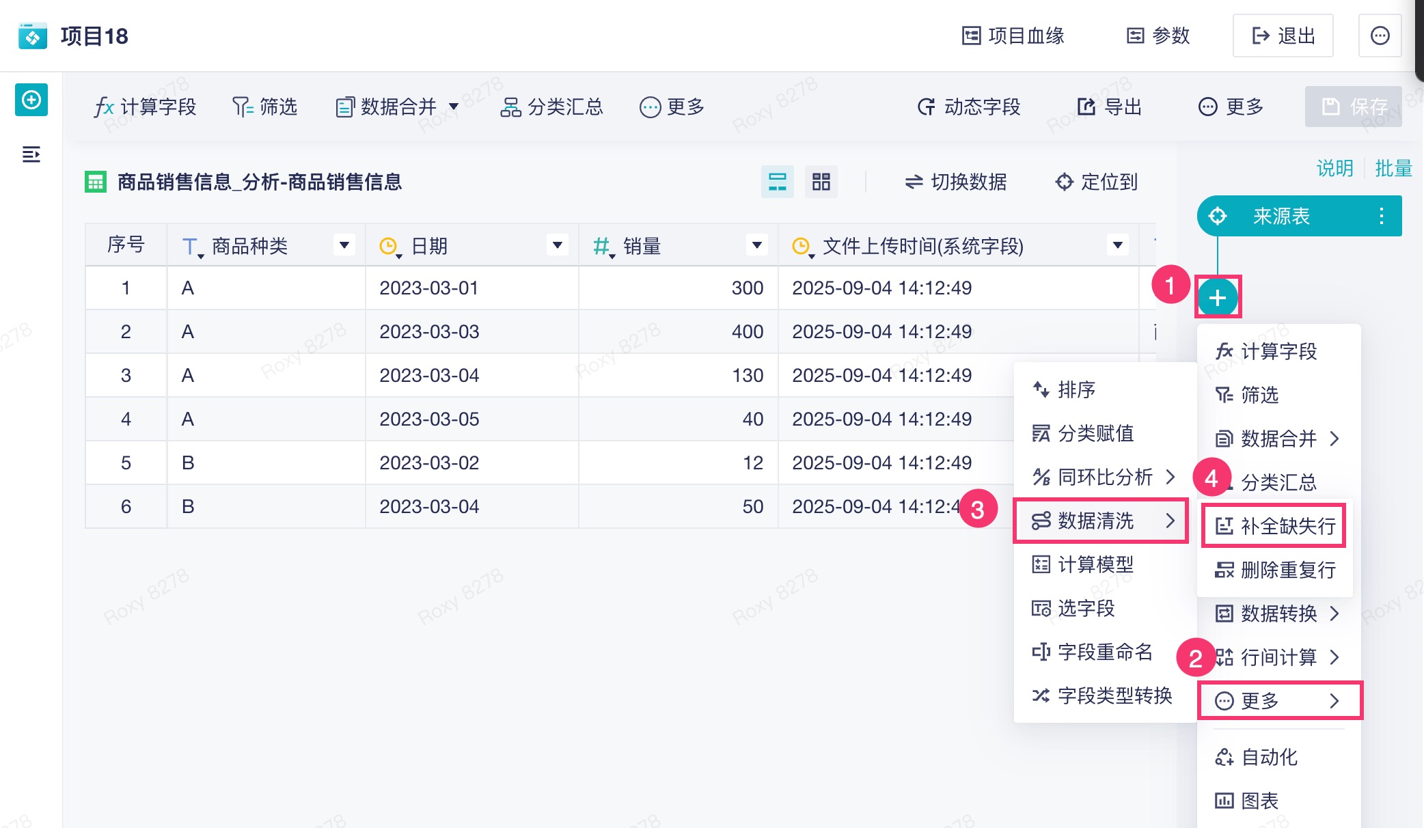Open the top-right ellipsis menu icon
The width and height of the screenshot is (1424, 828).
point(1380,36)
